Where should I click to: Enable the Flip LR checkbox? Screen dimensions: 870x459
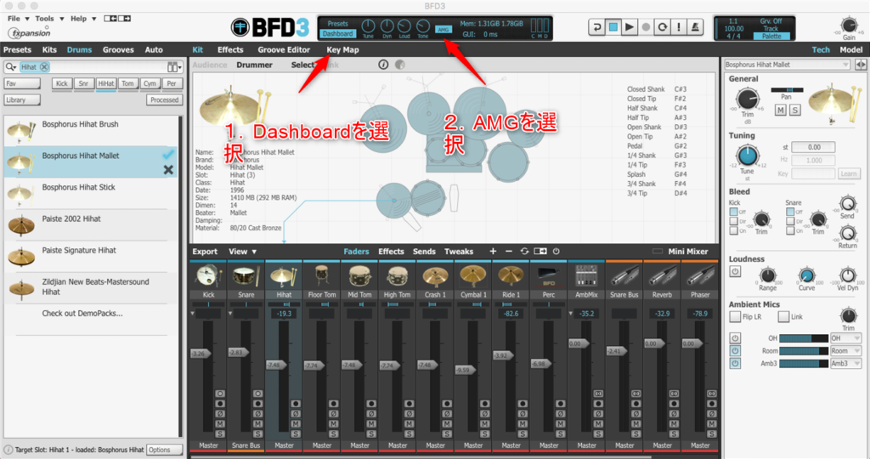click(735, 316)
